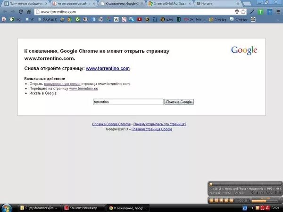The image size is (283, 212).
Task: Open the Chrome hamburger menu
Action: tap(278, 12)
